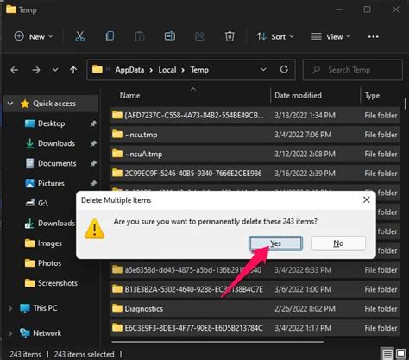Close the Delete Multiple Items dialog
This screenshot has height=360, width=409.
366,199
